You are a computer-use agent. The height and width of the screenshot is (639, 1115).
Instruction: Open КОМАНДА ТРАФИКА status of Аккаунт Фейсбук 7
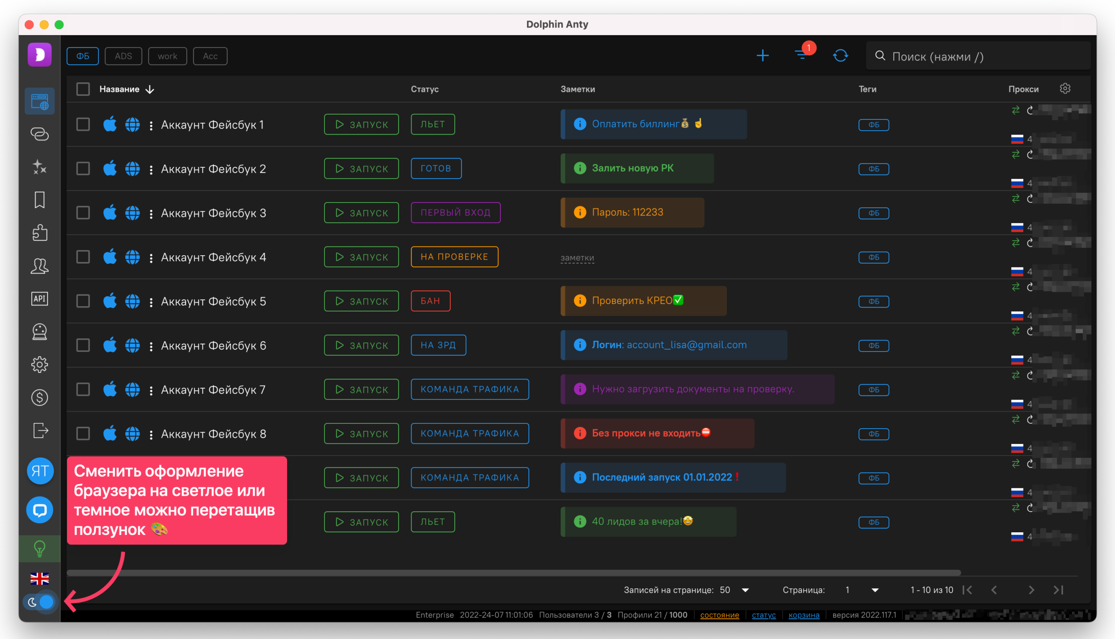click(x=470, y=389)
